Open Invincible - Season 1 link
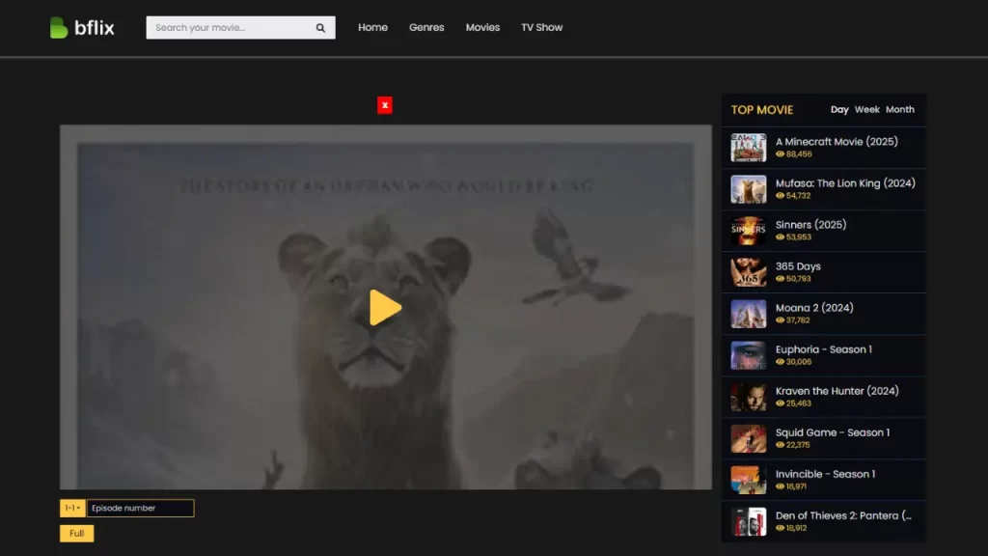 pos(826,475)
